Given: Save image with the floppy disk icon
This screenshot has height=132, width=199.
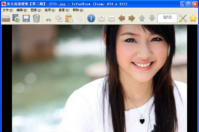Looking at the screenshot, I should [26, 18].
